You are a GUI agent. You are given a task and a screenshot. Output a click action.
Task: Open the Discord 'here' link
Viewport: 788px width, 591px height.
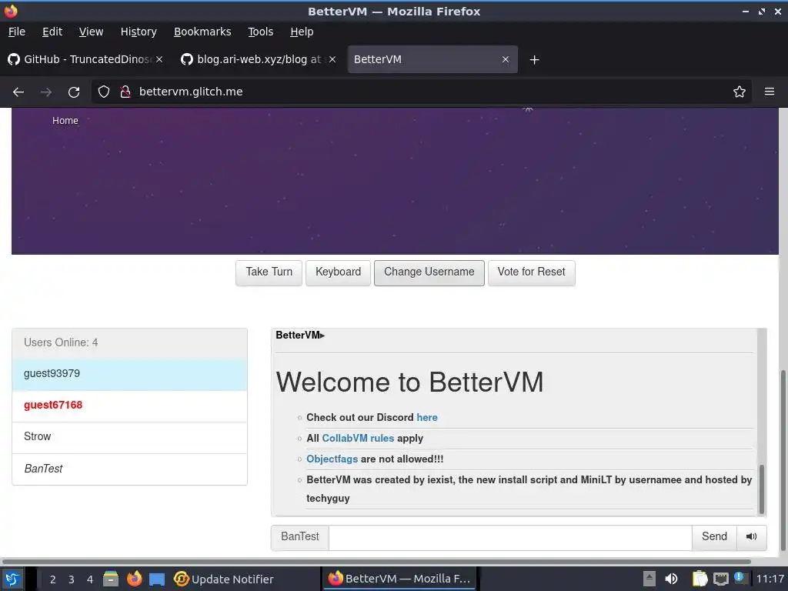pyautogui.click(x=426, y=418)
